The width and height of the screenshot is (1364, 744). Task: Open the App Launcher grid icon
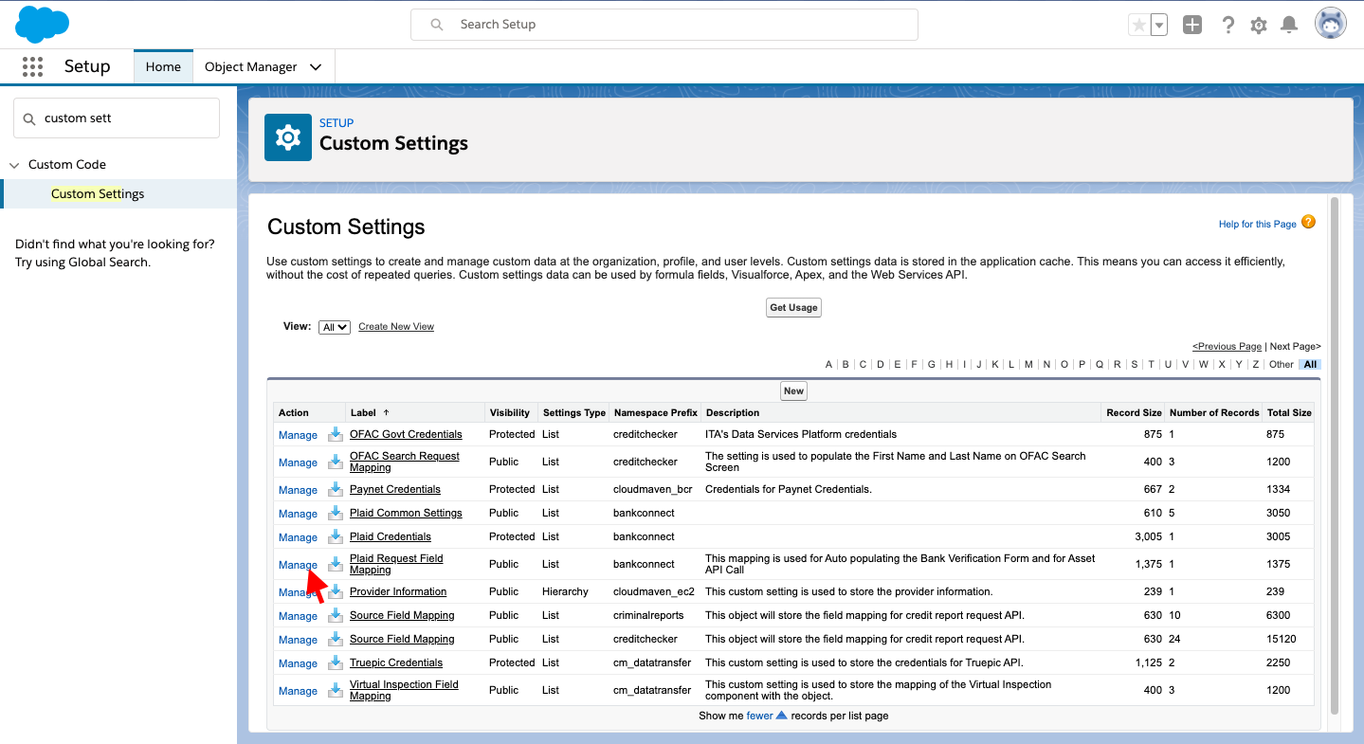pos(32,66)
